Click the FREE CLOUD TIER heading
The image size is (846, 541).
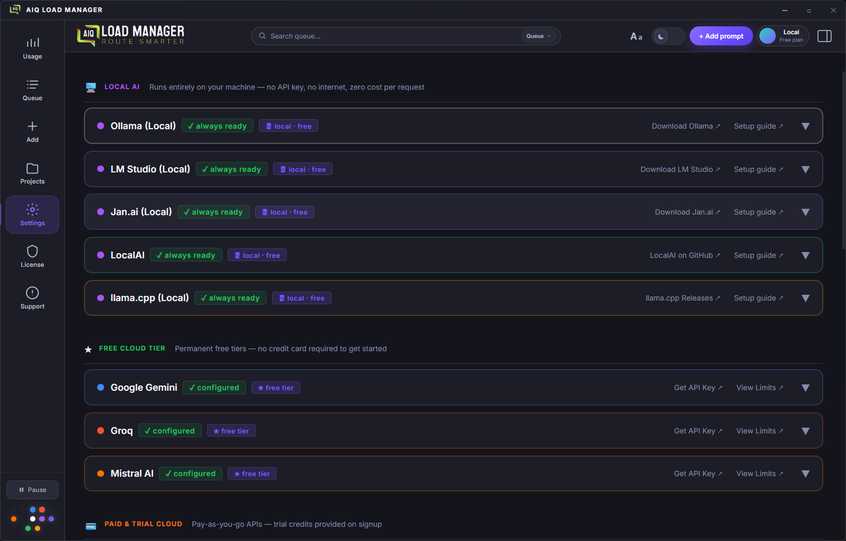132,349
